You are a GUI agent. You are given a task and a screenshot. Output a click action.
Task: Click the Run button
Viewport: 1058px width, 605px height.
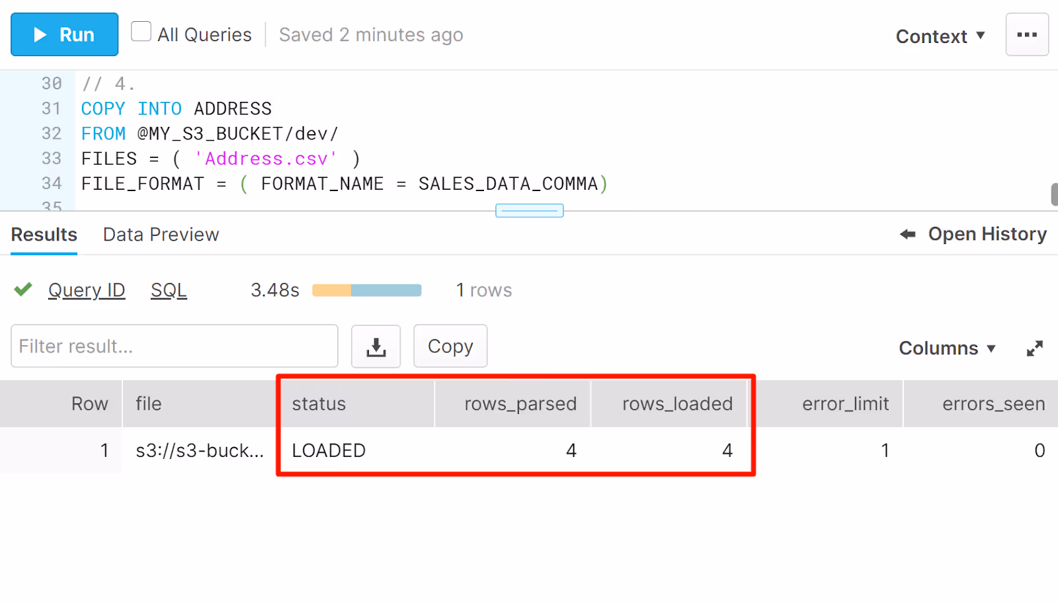[64, 34]
